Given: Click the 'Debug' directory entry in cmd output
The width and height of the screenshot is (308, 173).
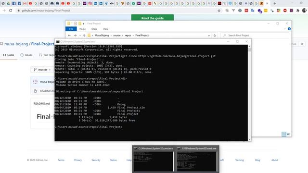Looking at the screenshot, I should click(x=121, y=104).
